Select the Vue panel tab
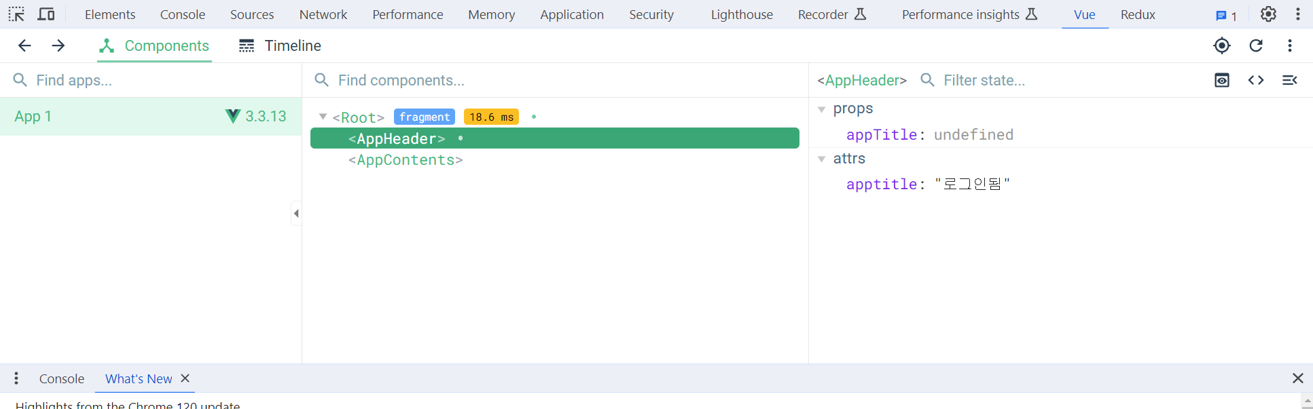Image resolution: width=1313 pixels, height=409 pixels. [x=1085, y=14]
